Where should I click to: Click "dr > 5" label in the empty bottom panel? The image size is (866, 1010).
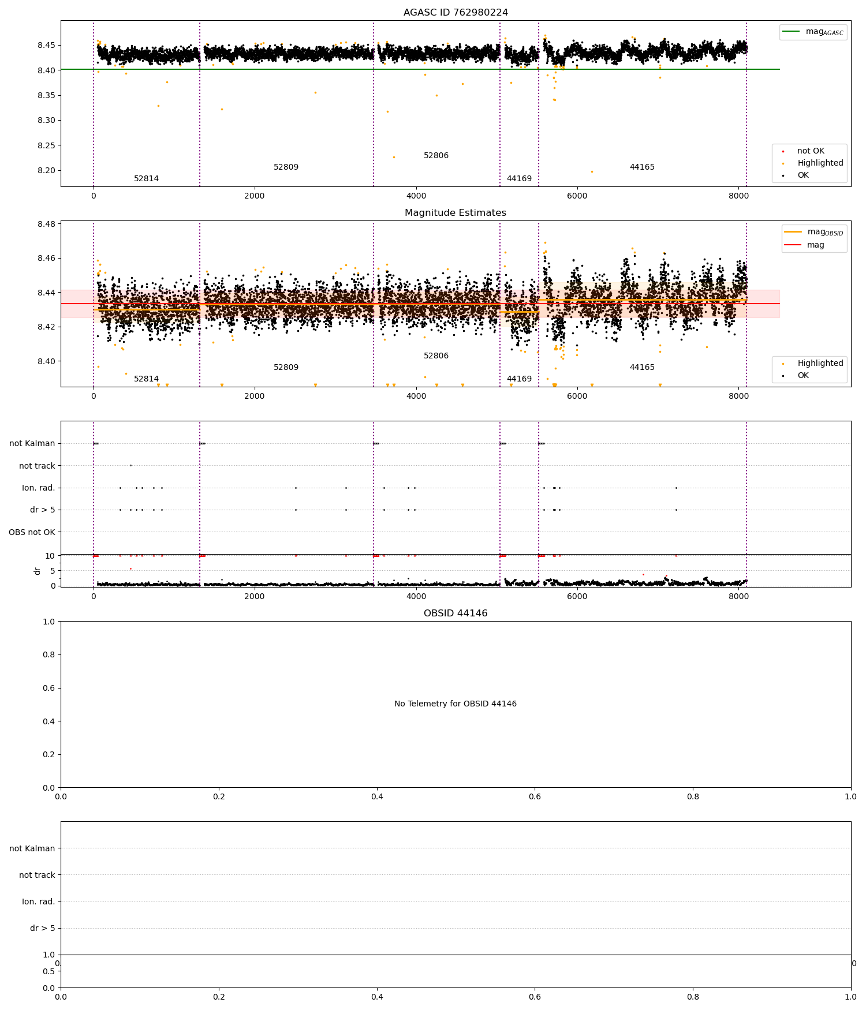[x=43, y=928]
